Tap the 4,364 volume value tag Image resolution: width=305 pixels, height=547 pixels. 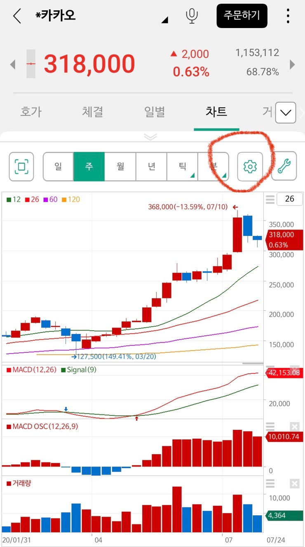pos(284,516)
